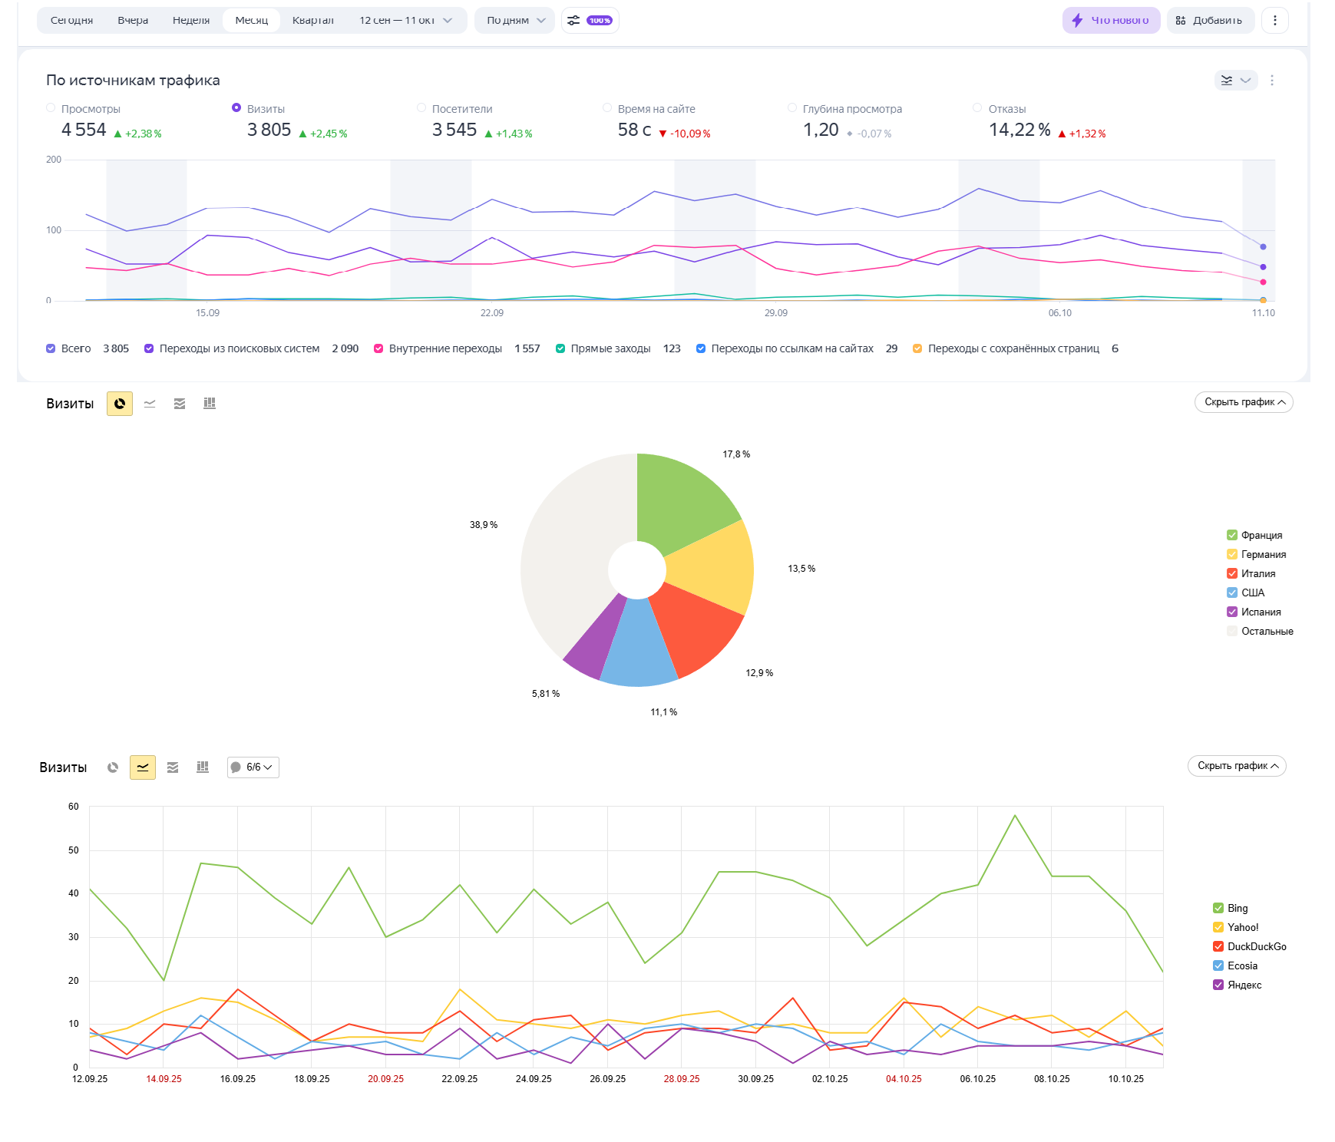Switch to the Квартал period tab
The height and width of the screenshot is (1142, 1335).
click(313, 21)
